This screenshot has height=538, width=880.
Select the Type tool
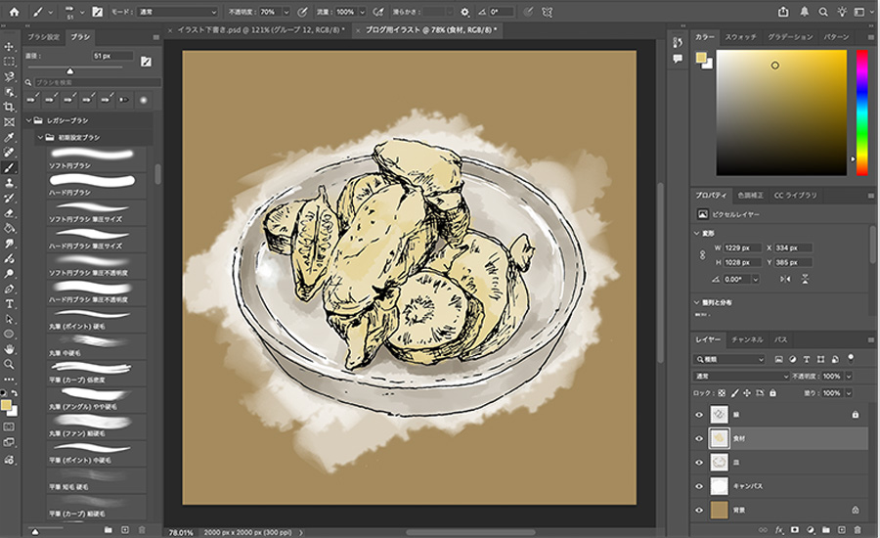(10, 304)
